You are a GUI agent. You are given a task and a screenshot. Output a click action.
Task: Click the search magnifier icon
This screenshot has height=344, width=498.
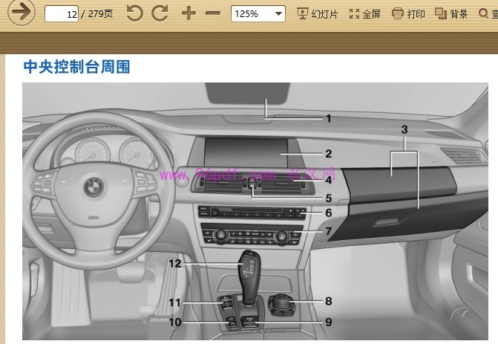click(493, 13)
